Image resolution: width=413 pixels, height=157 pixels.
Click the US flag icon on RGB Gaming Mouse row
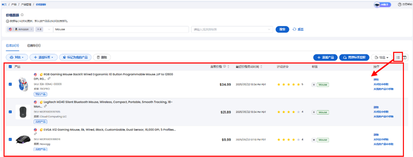pyautogui.click(x=35, y=74)
